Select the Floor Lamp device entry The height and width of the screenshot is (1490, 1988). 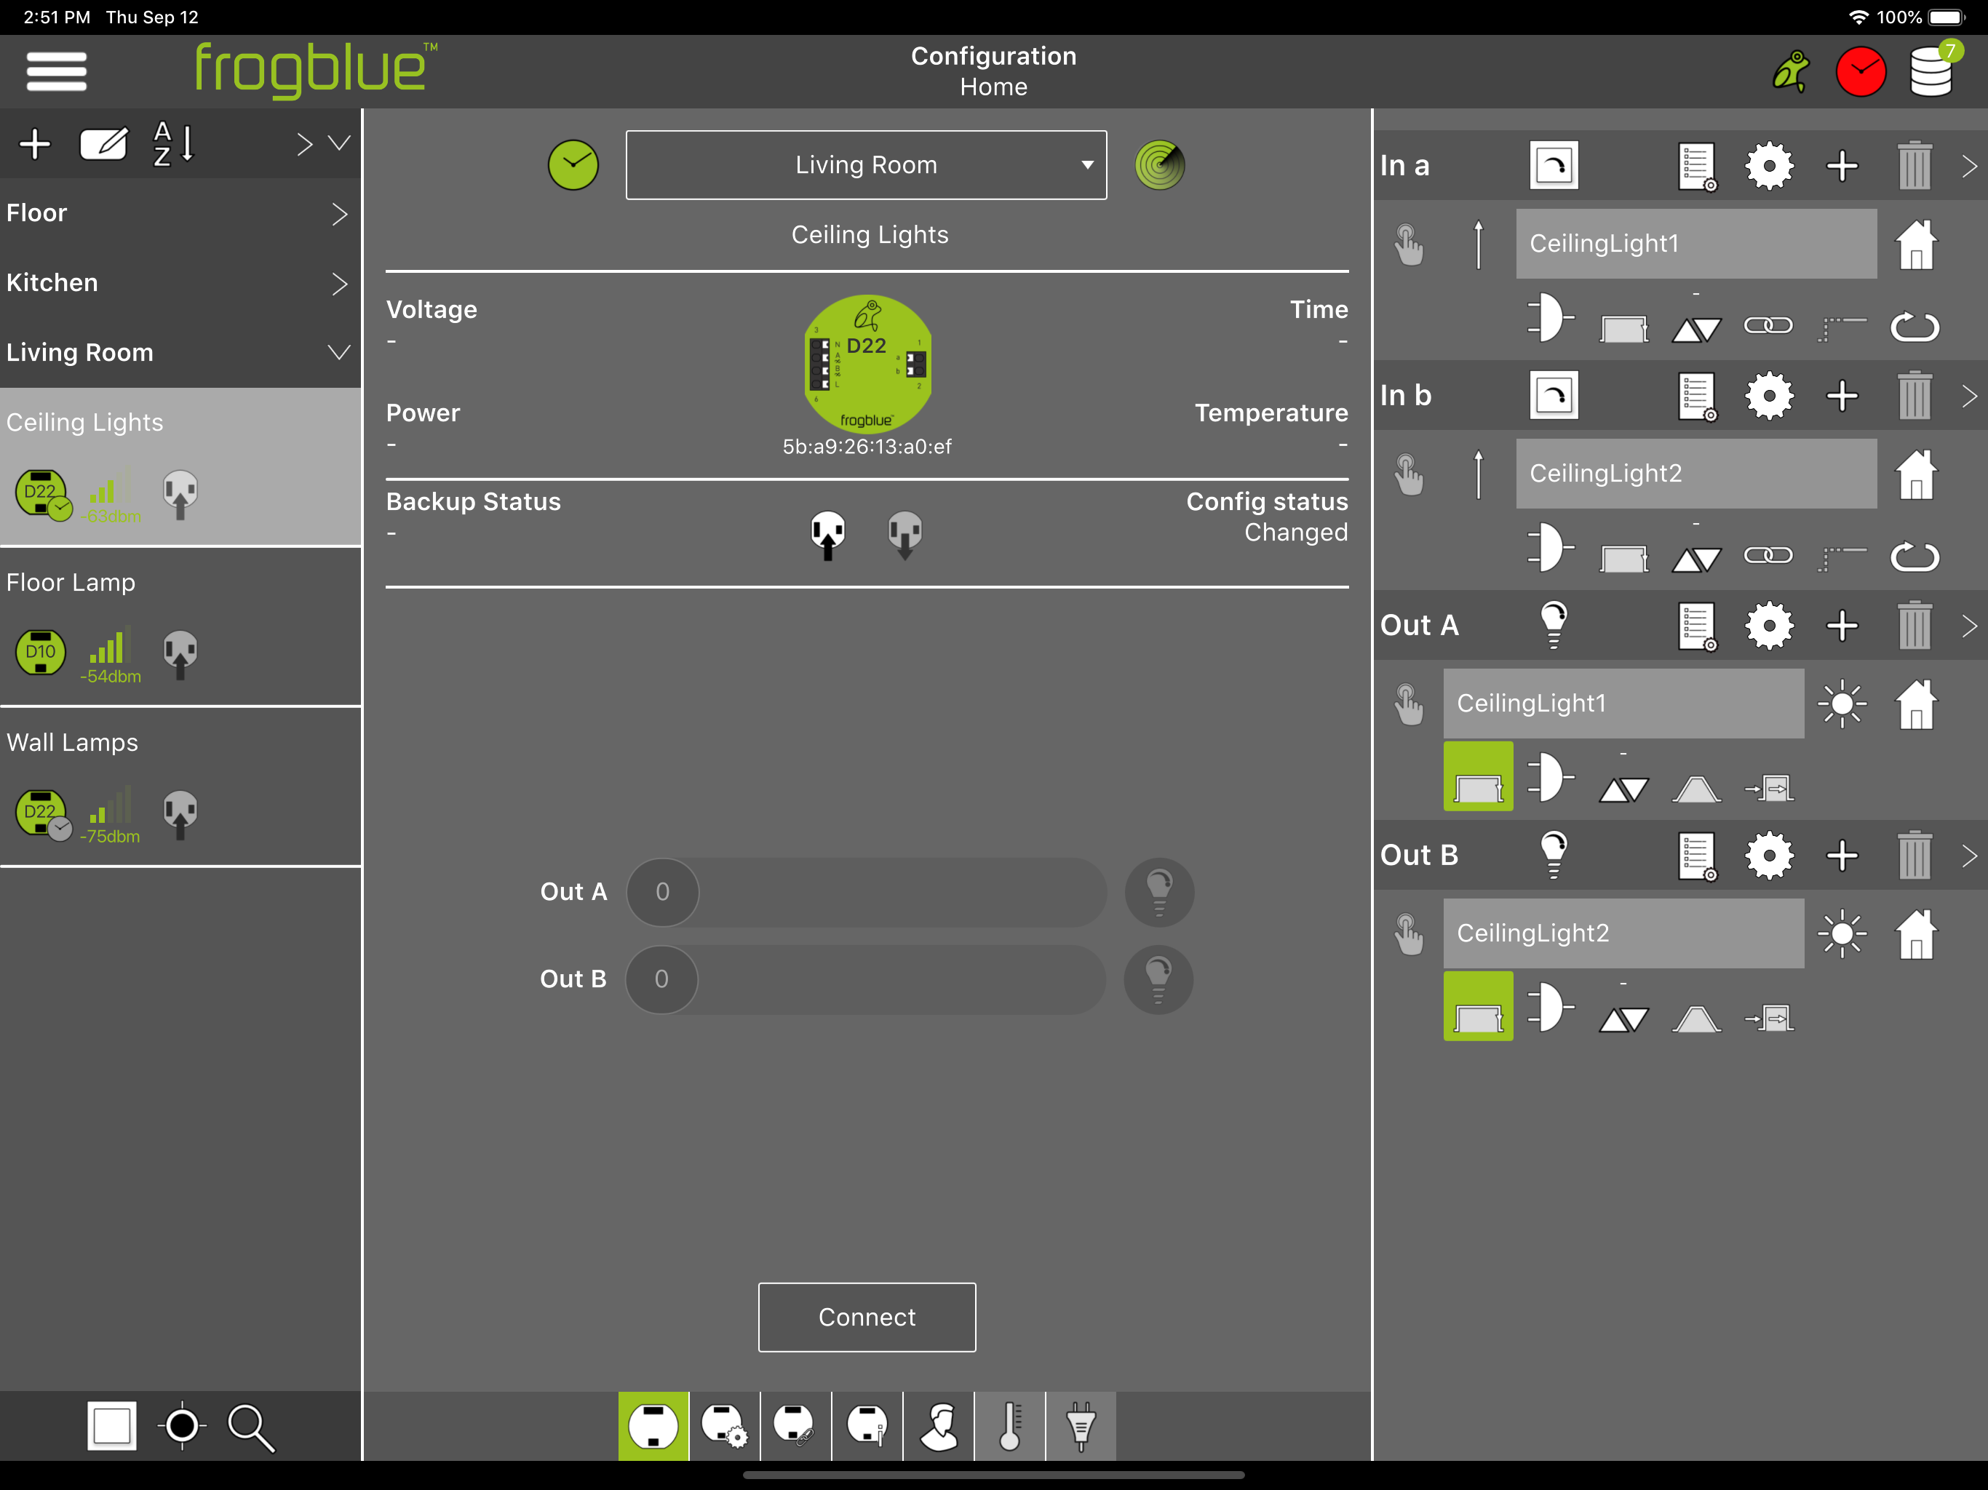point(180,627)
